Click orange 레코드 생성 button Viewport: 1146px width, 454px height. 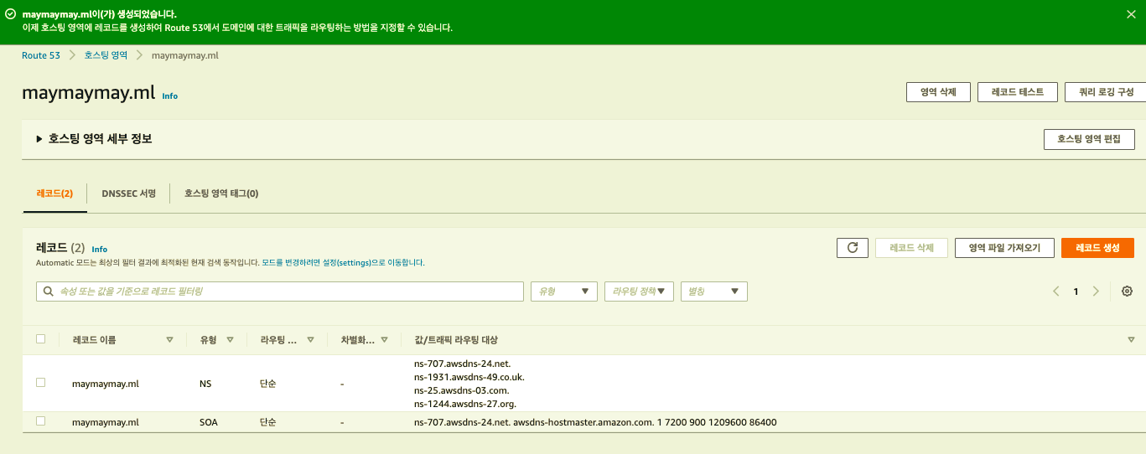(x=1097, y=248)
